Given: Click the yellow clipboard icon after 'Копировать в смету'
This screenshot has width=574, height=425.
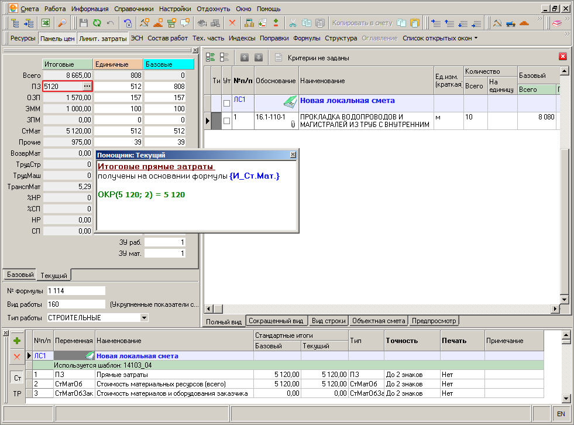Looking at the screenshot, I should tap(415, 23).
